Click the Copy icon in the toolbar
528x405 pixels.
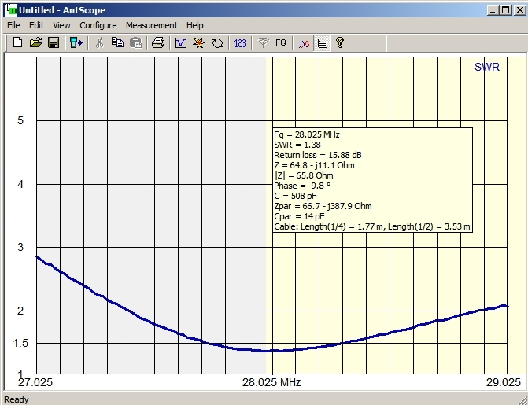click(x=117, y=43)
